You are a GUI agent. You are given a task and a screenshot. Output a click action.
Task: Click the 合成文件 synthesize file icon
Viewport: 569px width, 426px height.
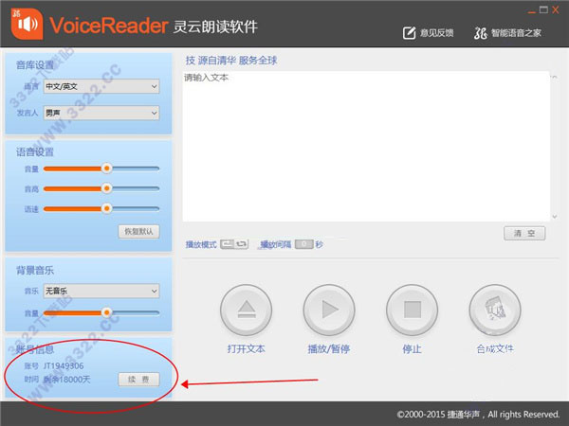(x=495, y=311)
